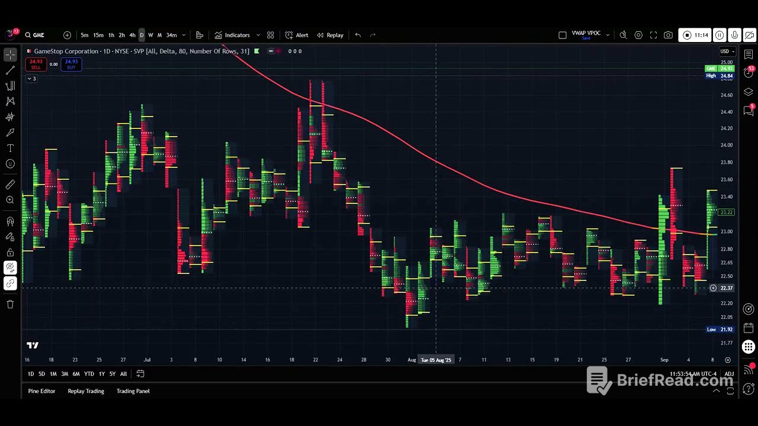The image size is (758, 426).
Task: Open the forecasting and measurement tools
Action: pyautogui.click(x=10, y=117)
